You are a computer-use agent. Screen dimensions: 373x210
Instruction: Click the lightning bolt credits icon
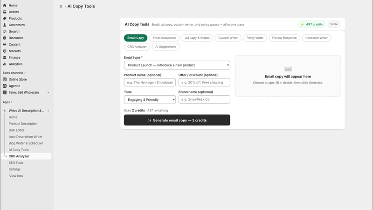(x=302, y=24)
